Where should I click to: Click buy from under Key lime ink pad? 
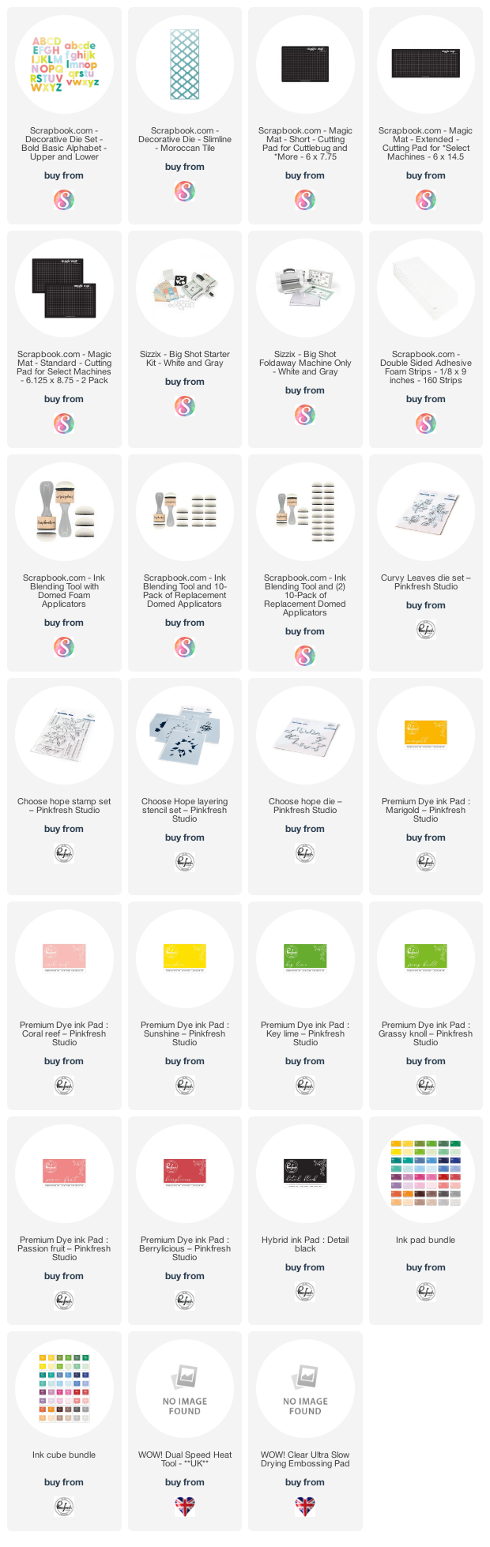coord(305,1061)
